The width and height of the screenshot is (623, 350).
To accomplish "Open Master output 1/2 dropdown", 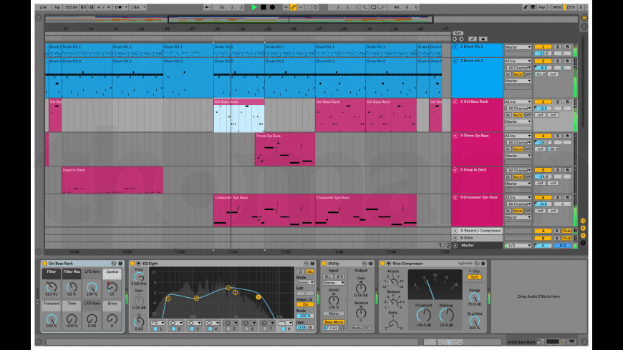I will 518,246.
